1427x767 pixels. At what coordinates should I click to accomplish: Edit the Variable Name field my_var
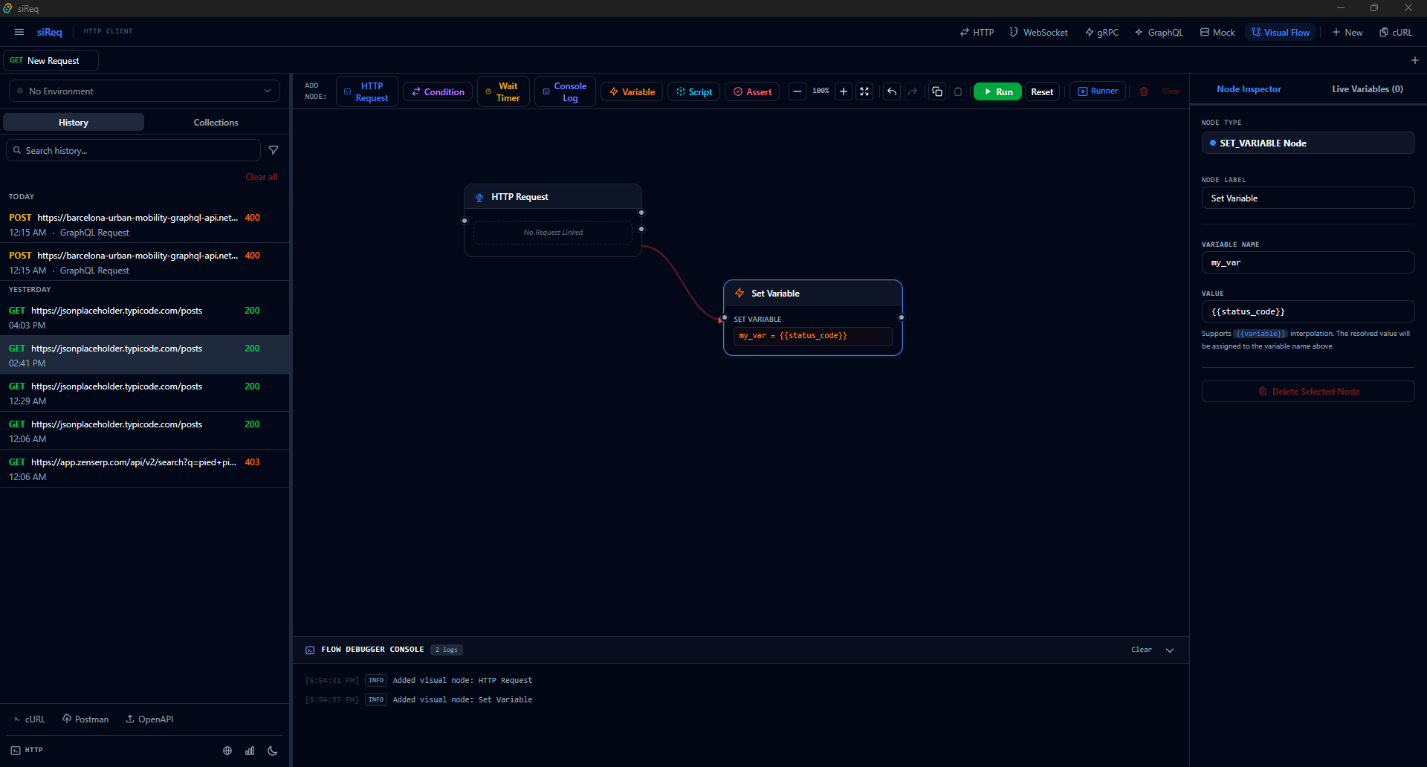coord(1307,262)
